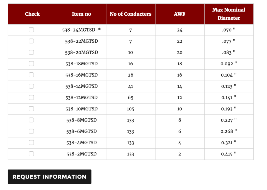Check the box for 538-24MGTSD-*
Viewport: 267px width, 190px height.
point(31,30)
